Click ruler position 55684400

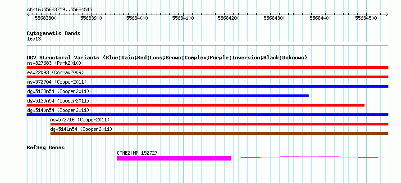point(320,18)
